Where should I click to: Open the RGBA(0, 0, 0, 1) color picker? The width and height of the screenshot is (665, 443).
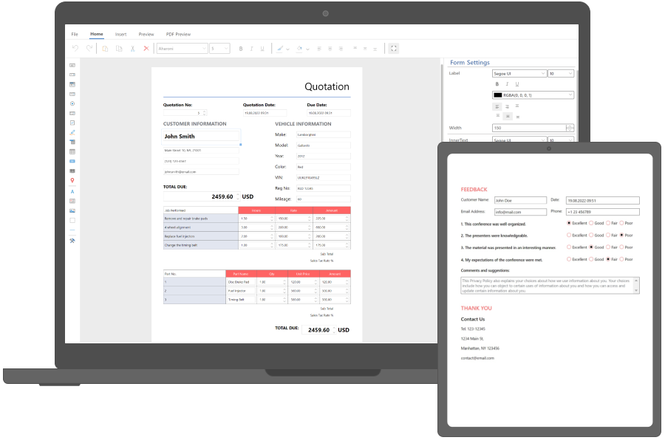533,95
